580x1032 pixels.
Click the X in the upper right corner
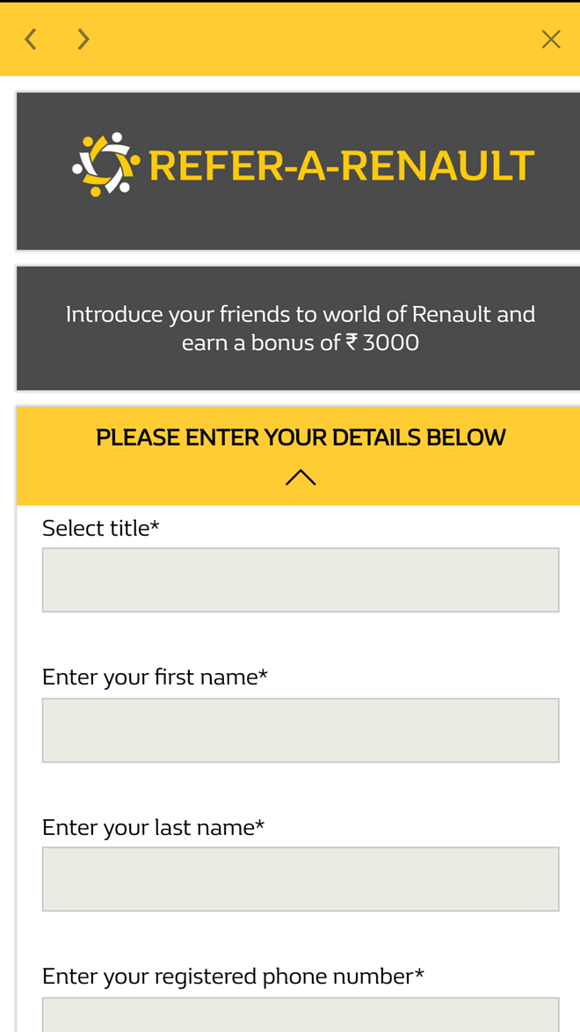click(551, 38)
